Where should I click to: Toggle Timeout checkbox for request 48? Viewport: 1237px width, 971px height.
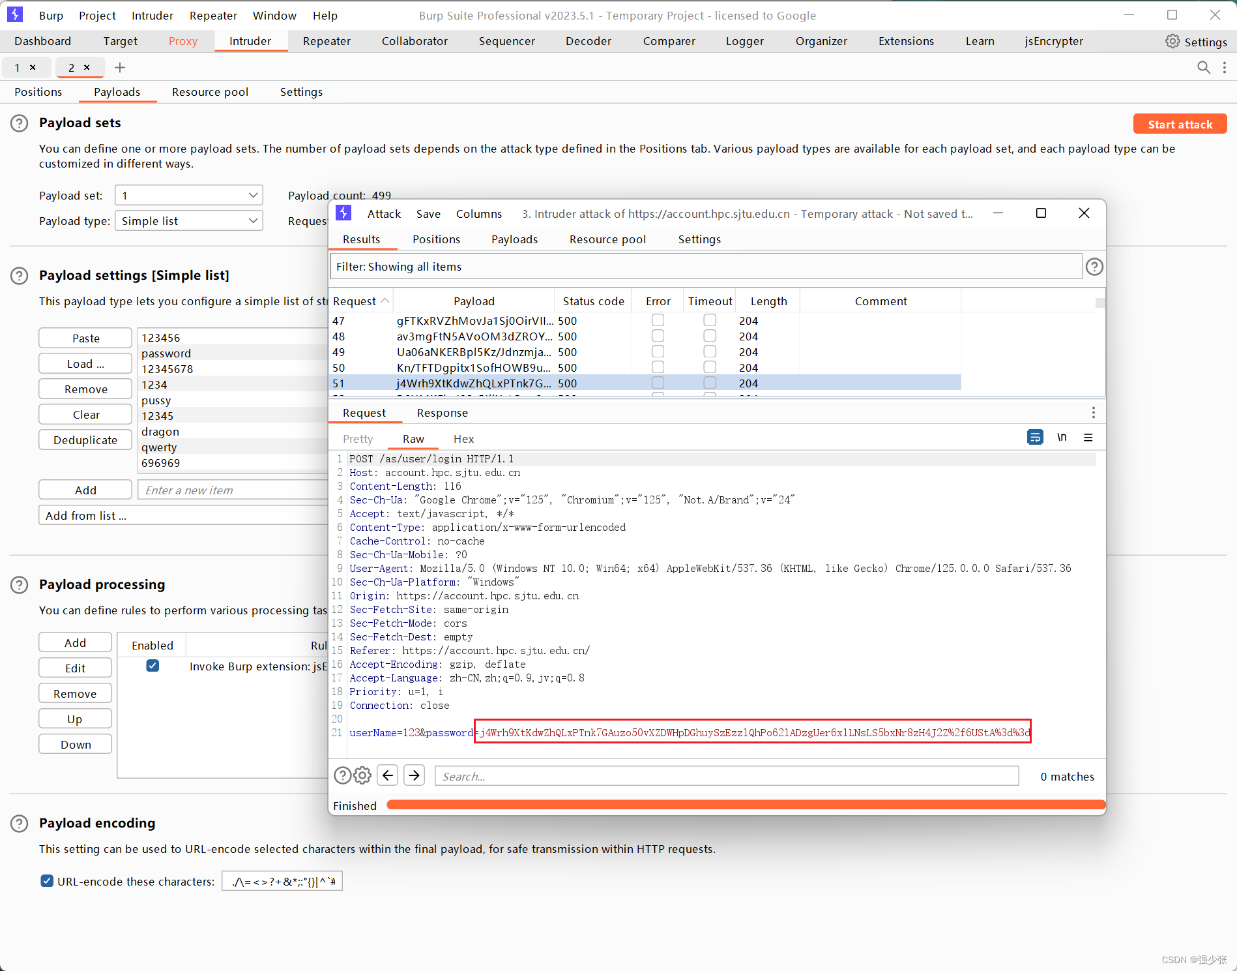click(710, 336)
